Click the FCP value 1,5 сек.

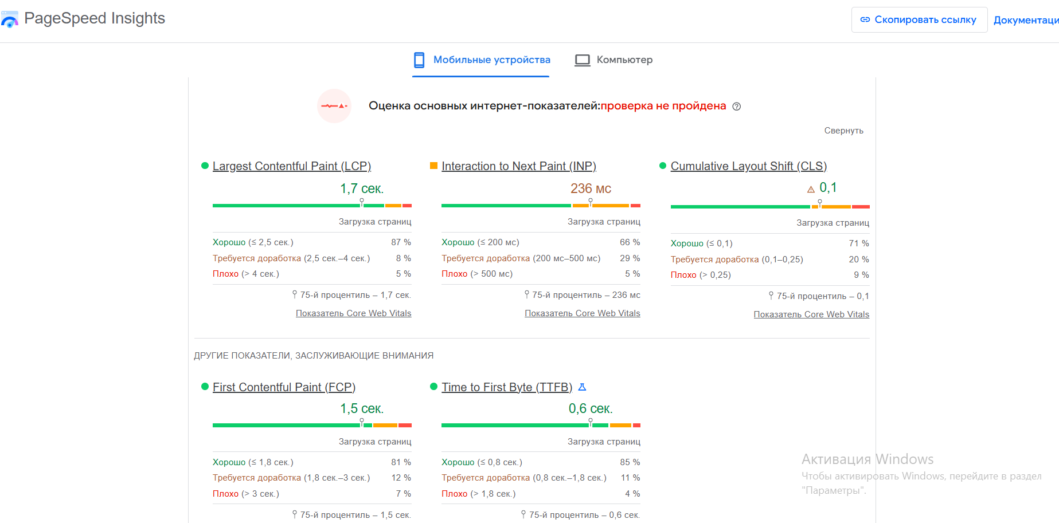pos(362,408)
